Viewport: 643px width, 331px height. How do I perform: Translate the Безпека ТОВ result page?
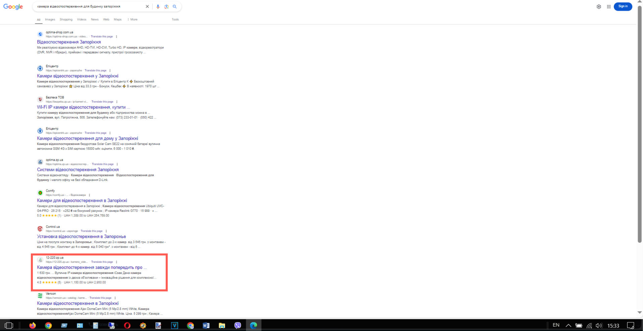pyautogui.click(x=102, y=102)
